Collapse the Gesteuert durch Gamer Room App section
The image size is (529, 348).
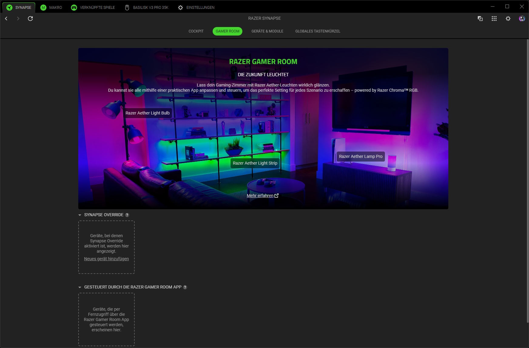(80, 287)
